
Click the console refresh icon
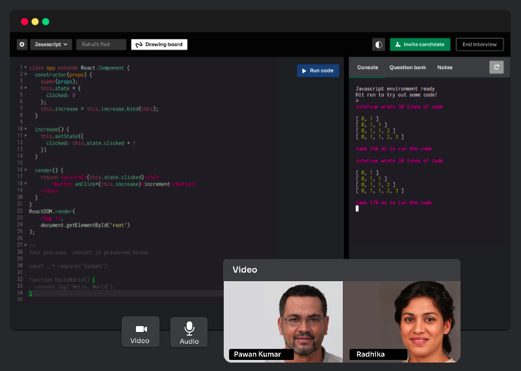coord(496,67)
